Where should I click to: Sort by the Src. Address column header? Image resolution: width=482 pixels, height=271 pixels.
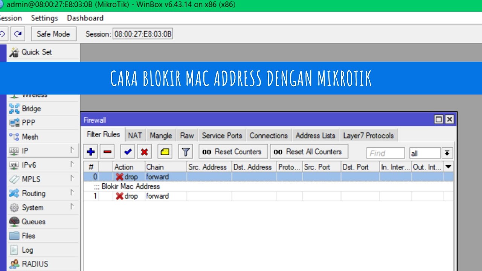coord(209,167)
